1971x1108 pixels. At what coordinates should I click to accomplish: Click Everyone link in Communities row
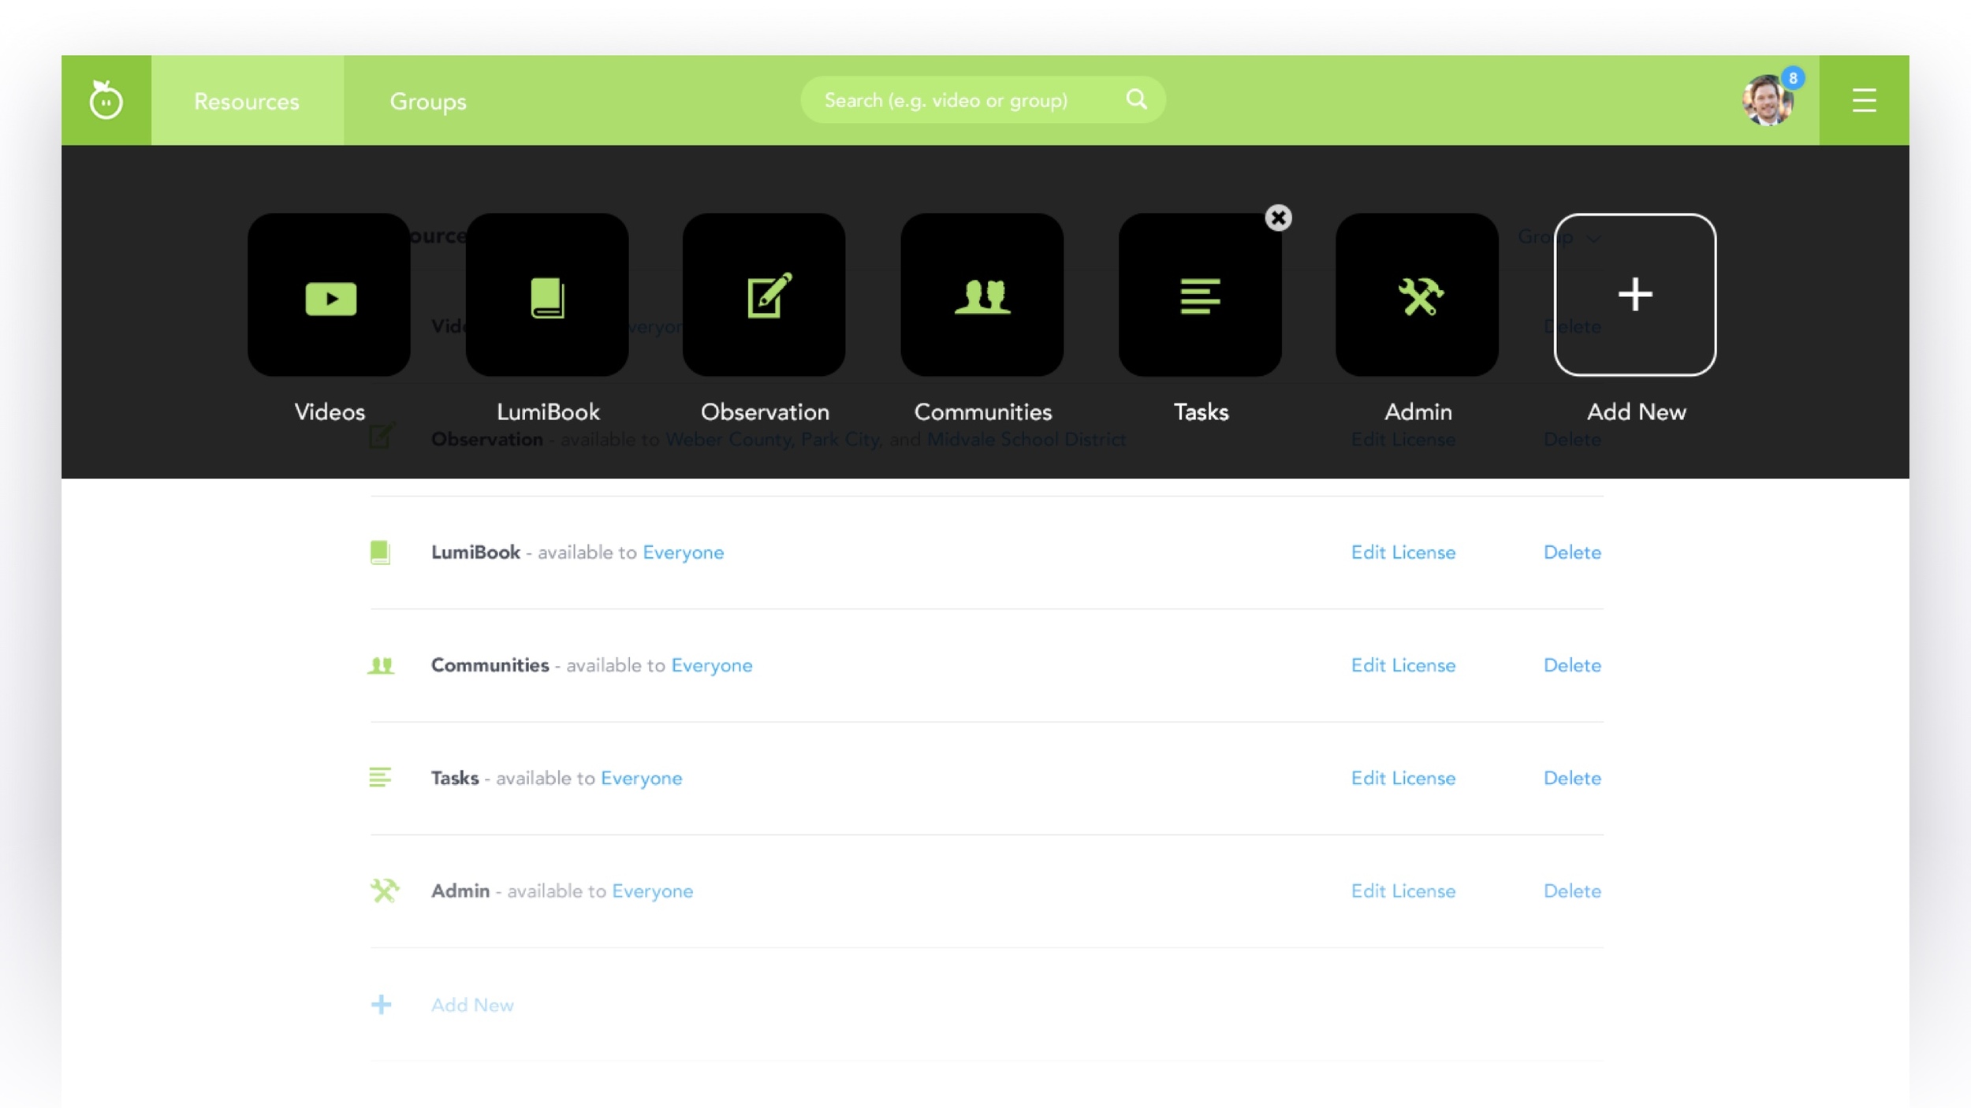point(712,665)
